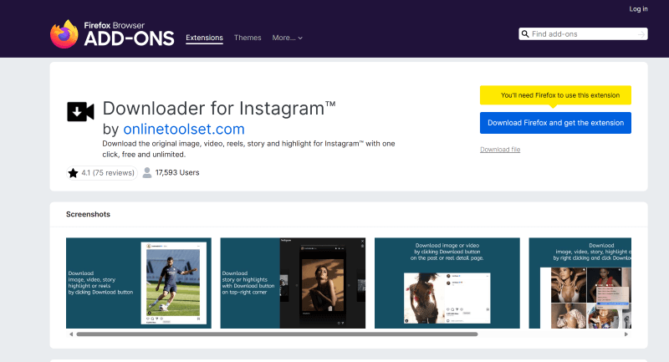Open the Themes tab
Viewport: 669px width, 362px height.
tap(248, 38)
